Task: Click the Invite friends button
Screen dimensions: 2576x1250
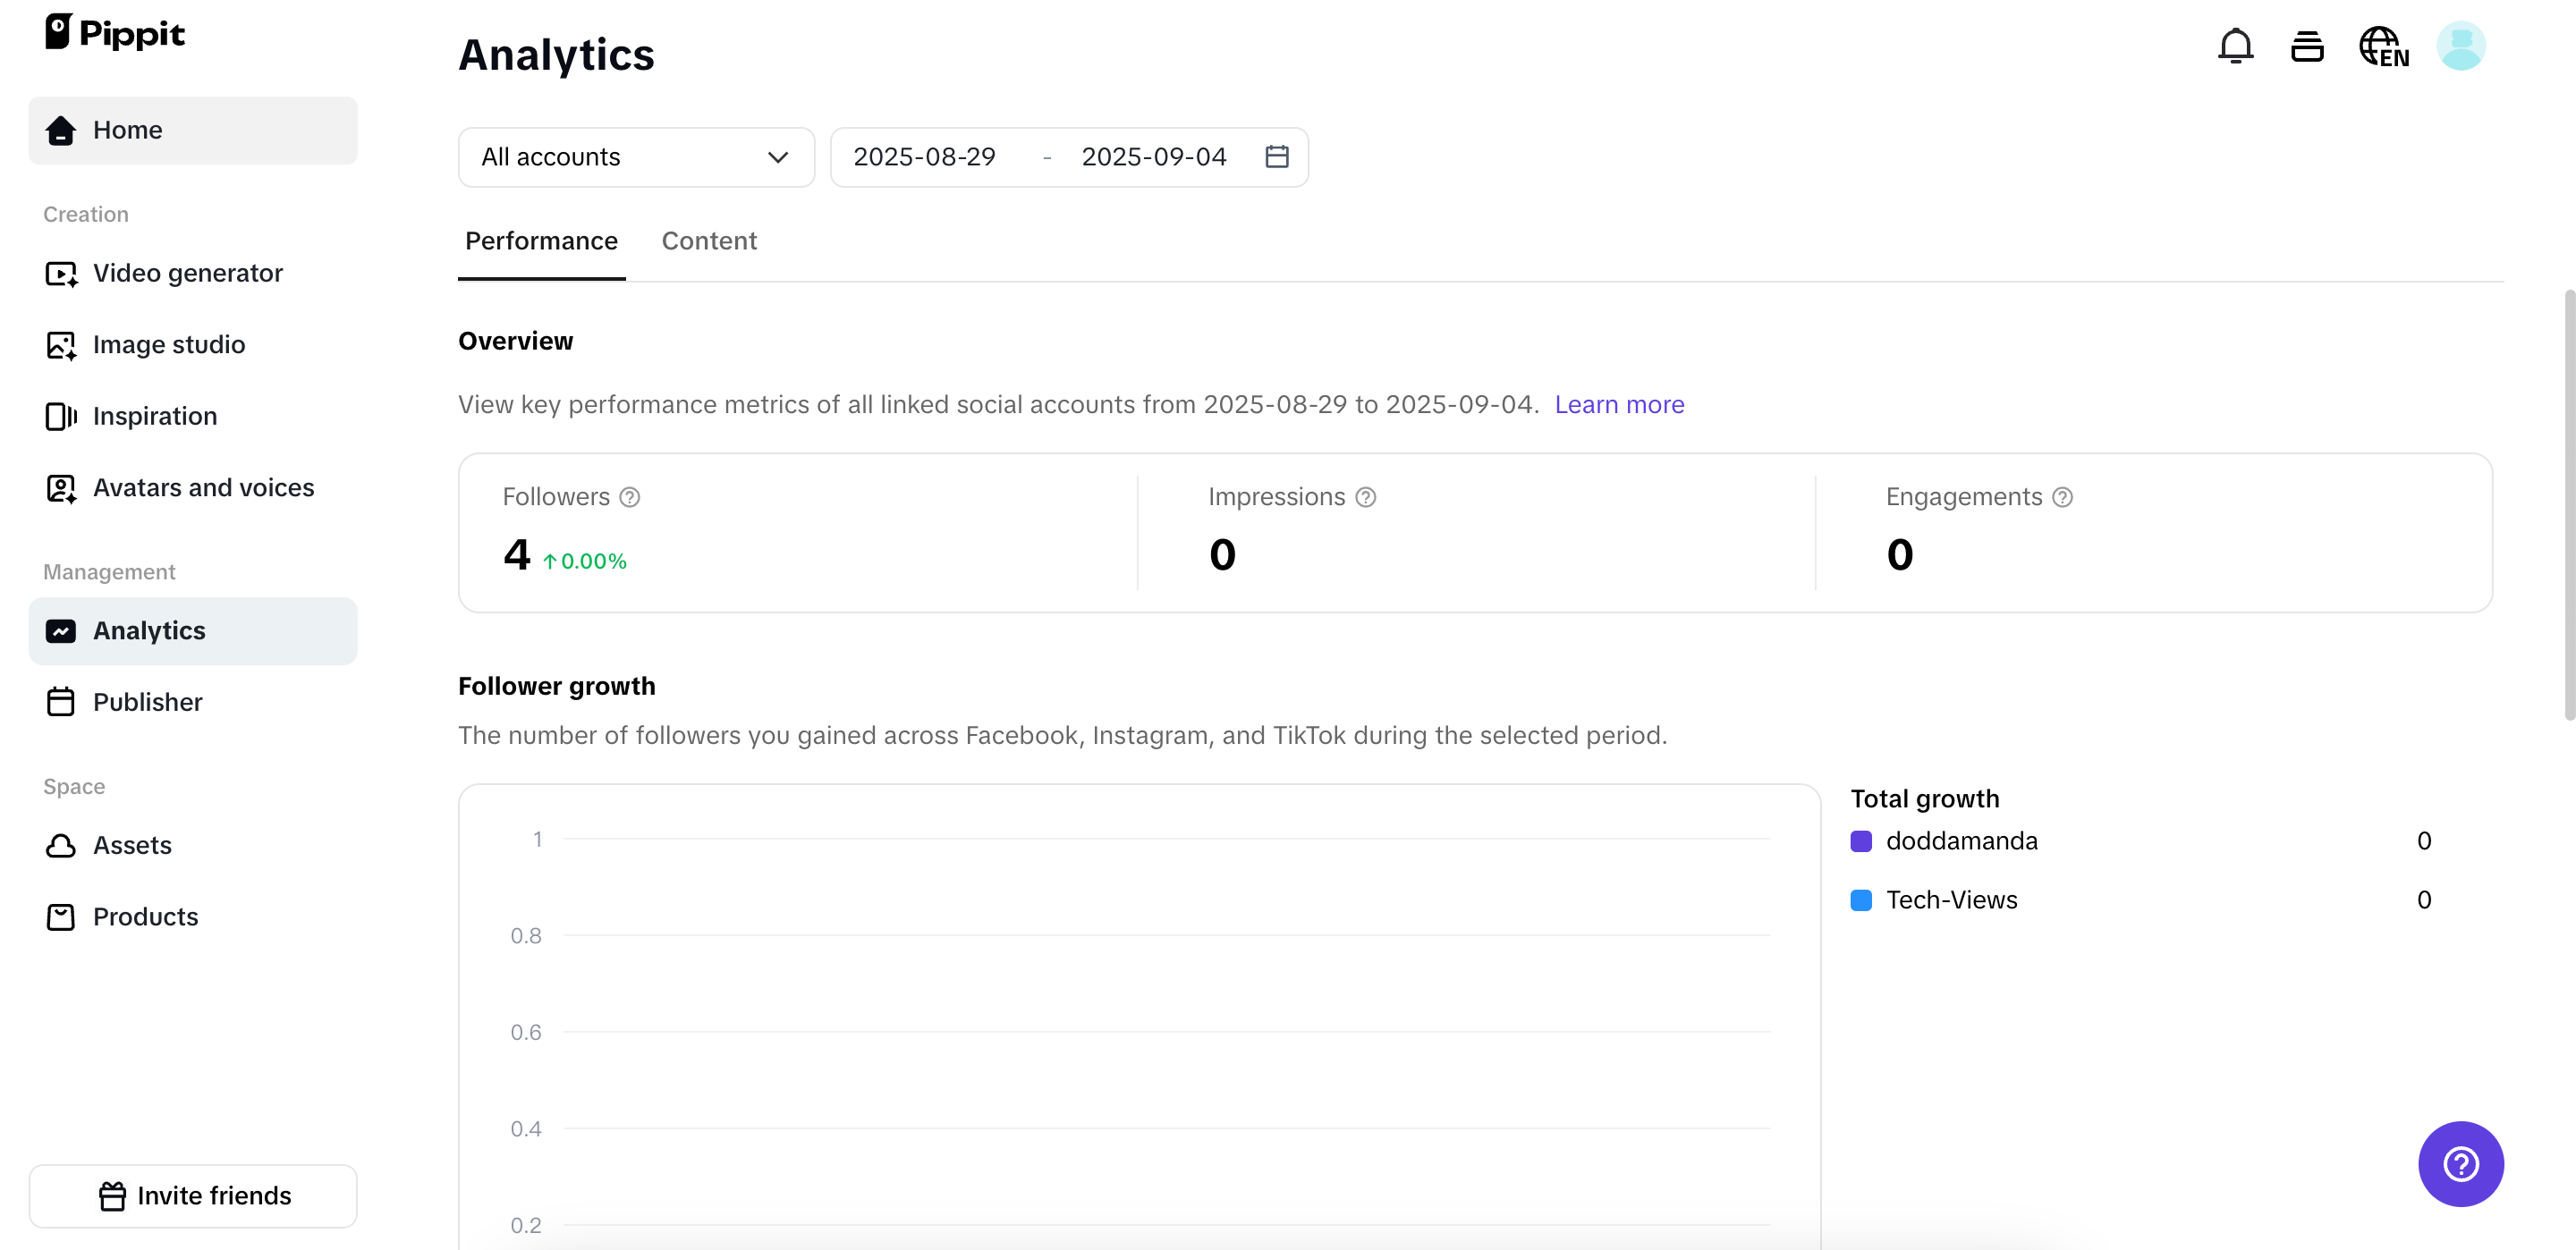Action: click(193, 1195)
